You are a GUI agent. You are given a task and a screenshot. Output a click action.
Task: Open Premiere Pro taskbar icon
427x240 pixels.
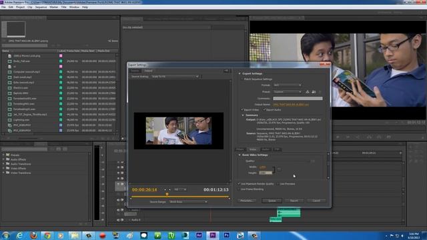[x=213, y=235]
